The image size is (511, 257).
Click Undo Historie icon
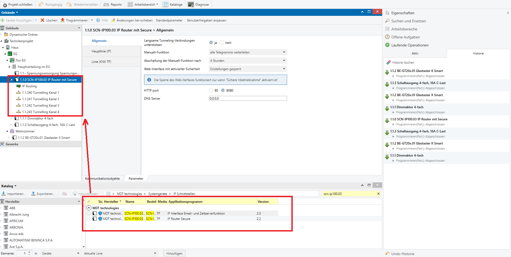pyautogui.click(x=387, y=253)
